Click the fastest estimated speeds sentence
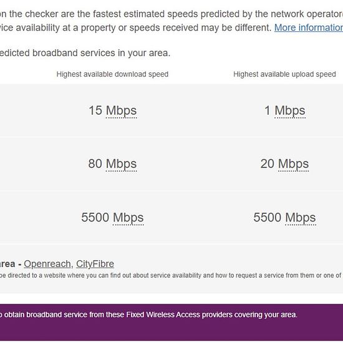This screenshot has width=343, height=343. [171, 14]
